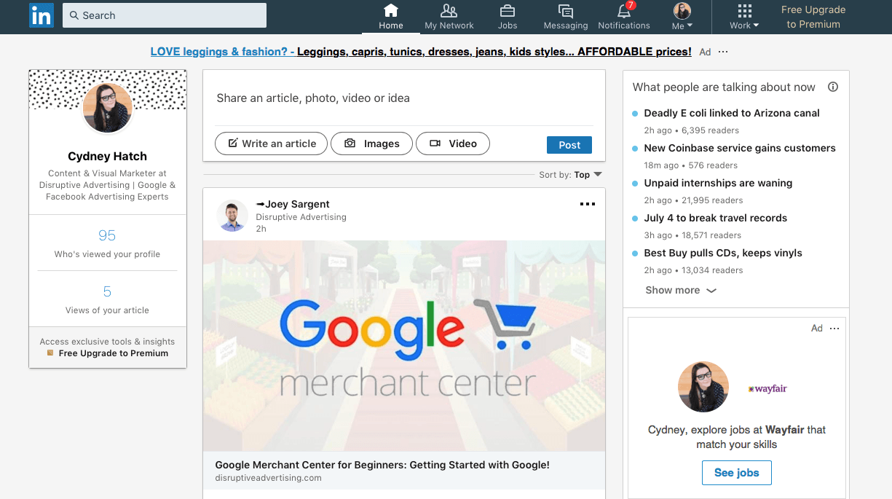The image size is (892, 499).
Task: Click '2h ago • 13,034 readers' text
Action: pos(694,270)
